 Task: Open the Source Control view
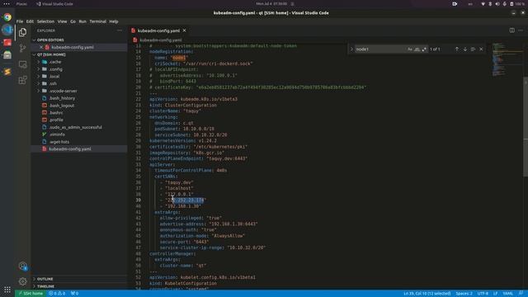(x=22, y=48)
